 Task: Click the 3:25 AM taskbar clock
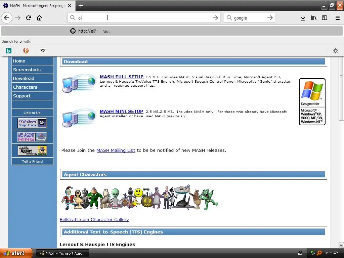[332, 253]
